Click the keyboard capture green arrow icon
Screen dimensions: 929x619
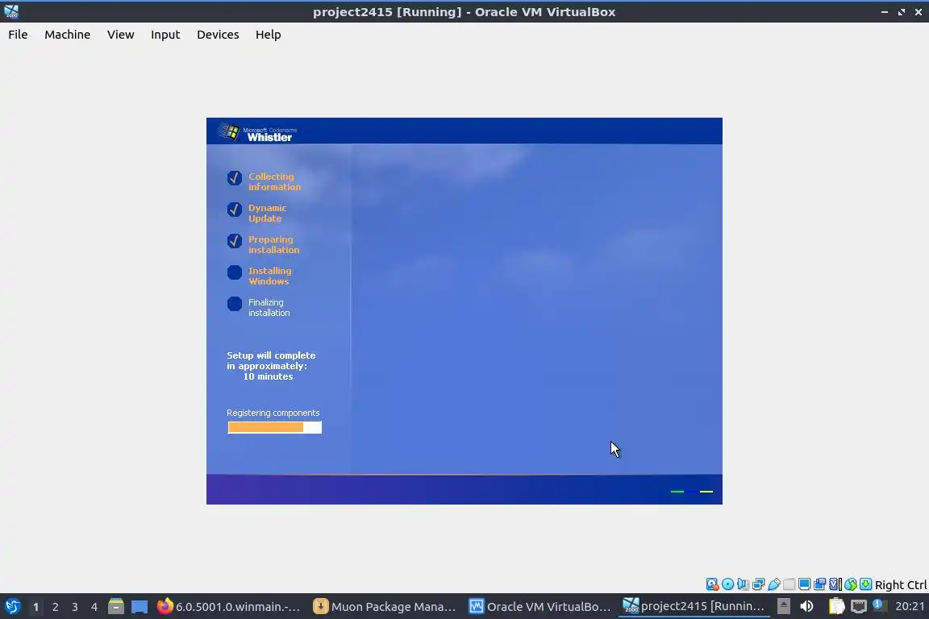[x=865, y=584]
